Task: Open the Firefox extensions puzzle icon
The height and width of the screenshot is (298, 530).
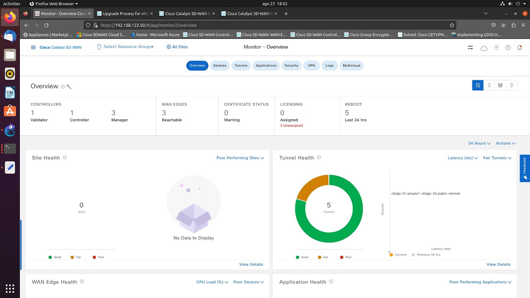Action: 513,25
